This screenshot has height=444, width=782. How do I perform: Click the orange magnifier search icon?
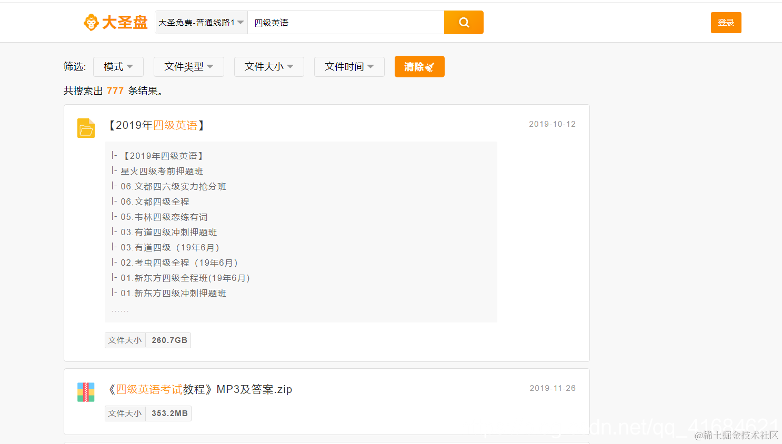(463, 22)
